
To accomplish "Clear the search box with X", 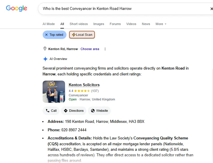I will 211,9.
